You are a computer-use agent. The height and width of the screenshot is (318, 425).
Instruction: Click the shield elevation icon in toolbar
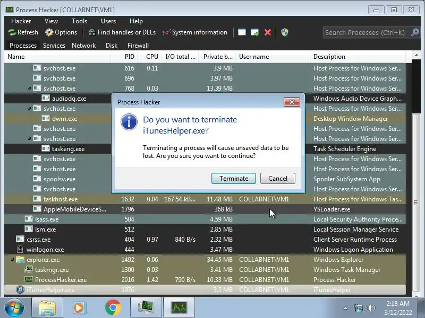[285, 32]
